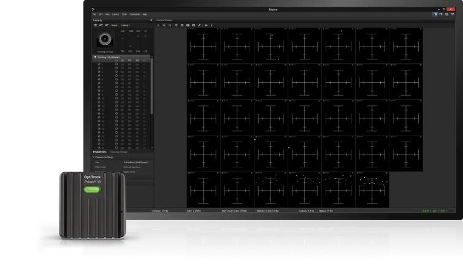
Task: Open the Gain value dropdown
Action: [136, 162]
